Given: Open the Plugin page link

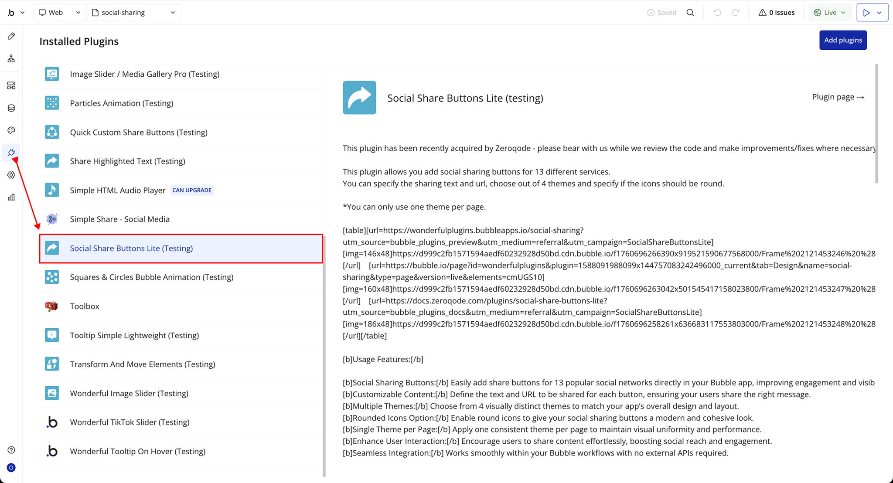Looking at the screenshot, I should [x=838, y=97].
